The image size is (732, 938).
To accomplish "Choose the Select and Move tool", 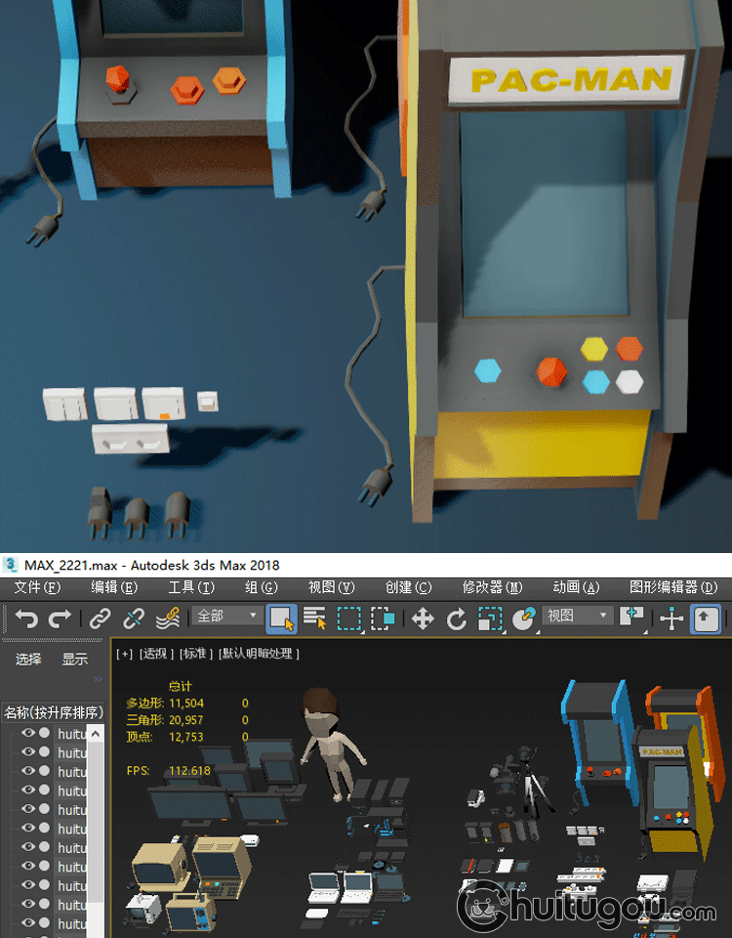I will [423, 618].
